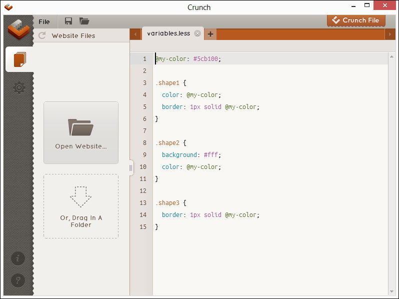This screenshot has height=299, width=399.
Task: Click the open folder toolbar icon
Action: point(84,21)
